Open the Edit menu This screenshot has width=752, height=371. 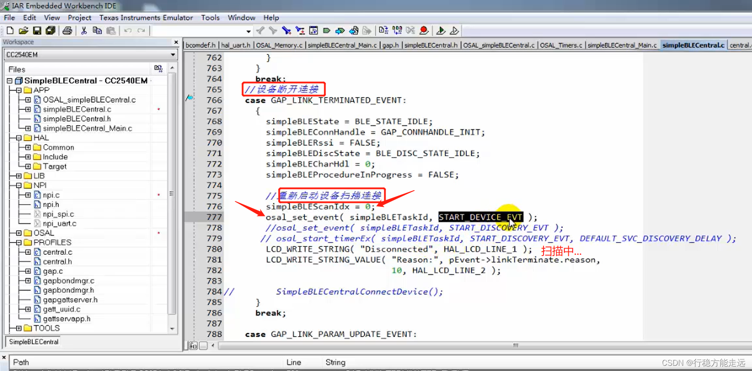(x=30, y=18)
